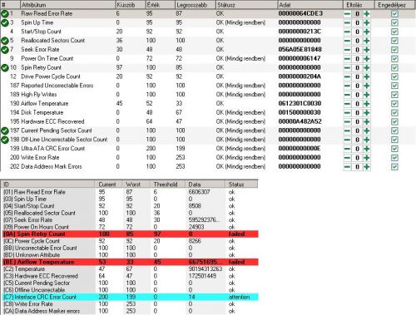Select the [BD] Unknown Attribute row

click(130, 255)
